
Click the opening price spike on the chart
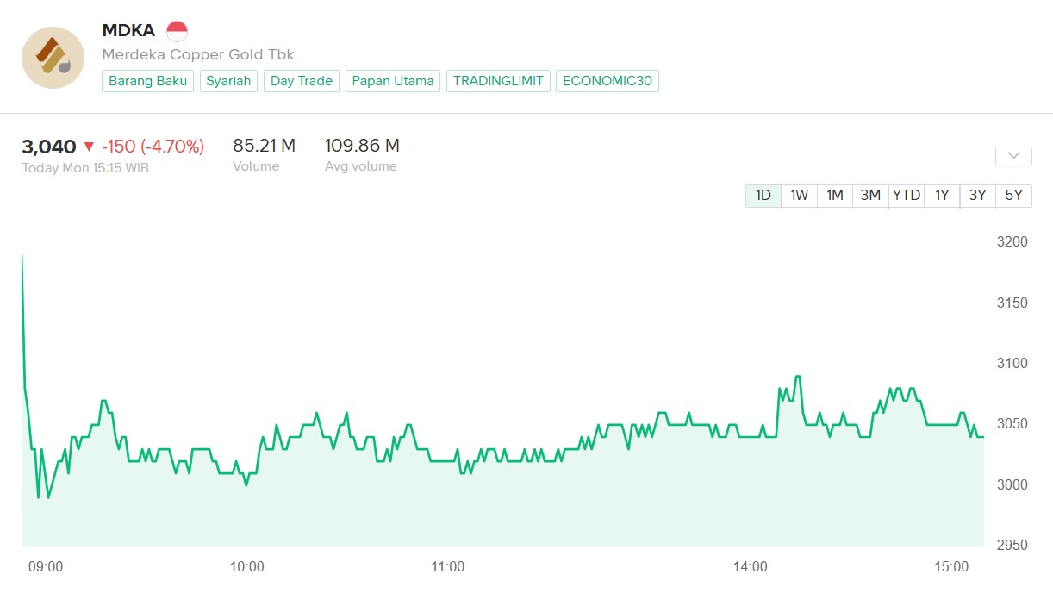(22, 257)
